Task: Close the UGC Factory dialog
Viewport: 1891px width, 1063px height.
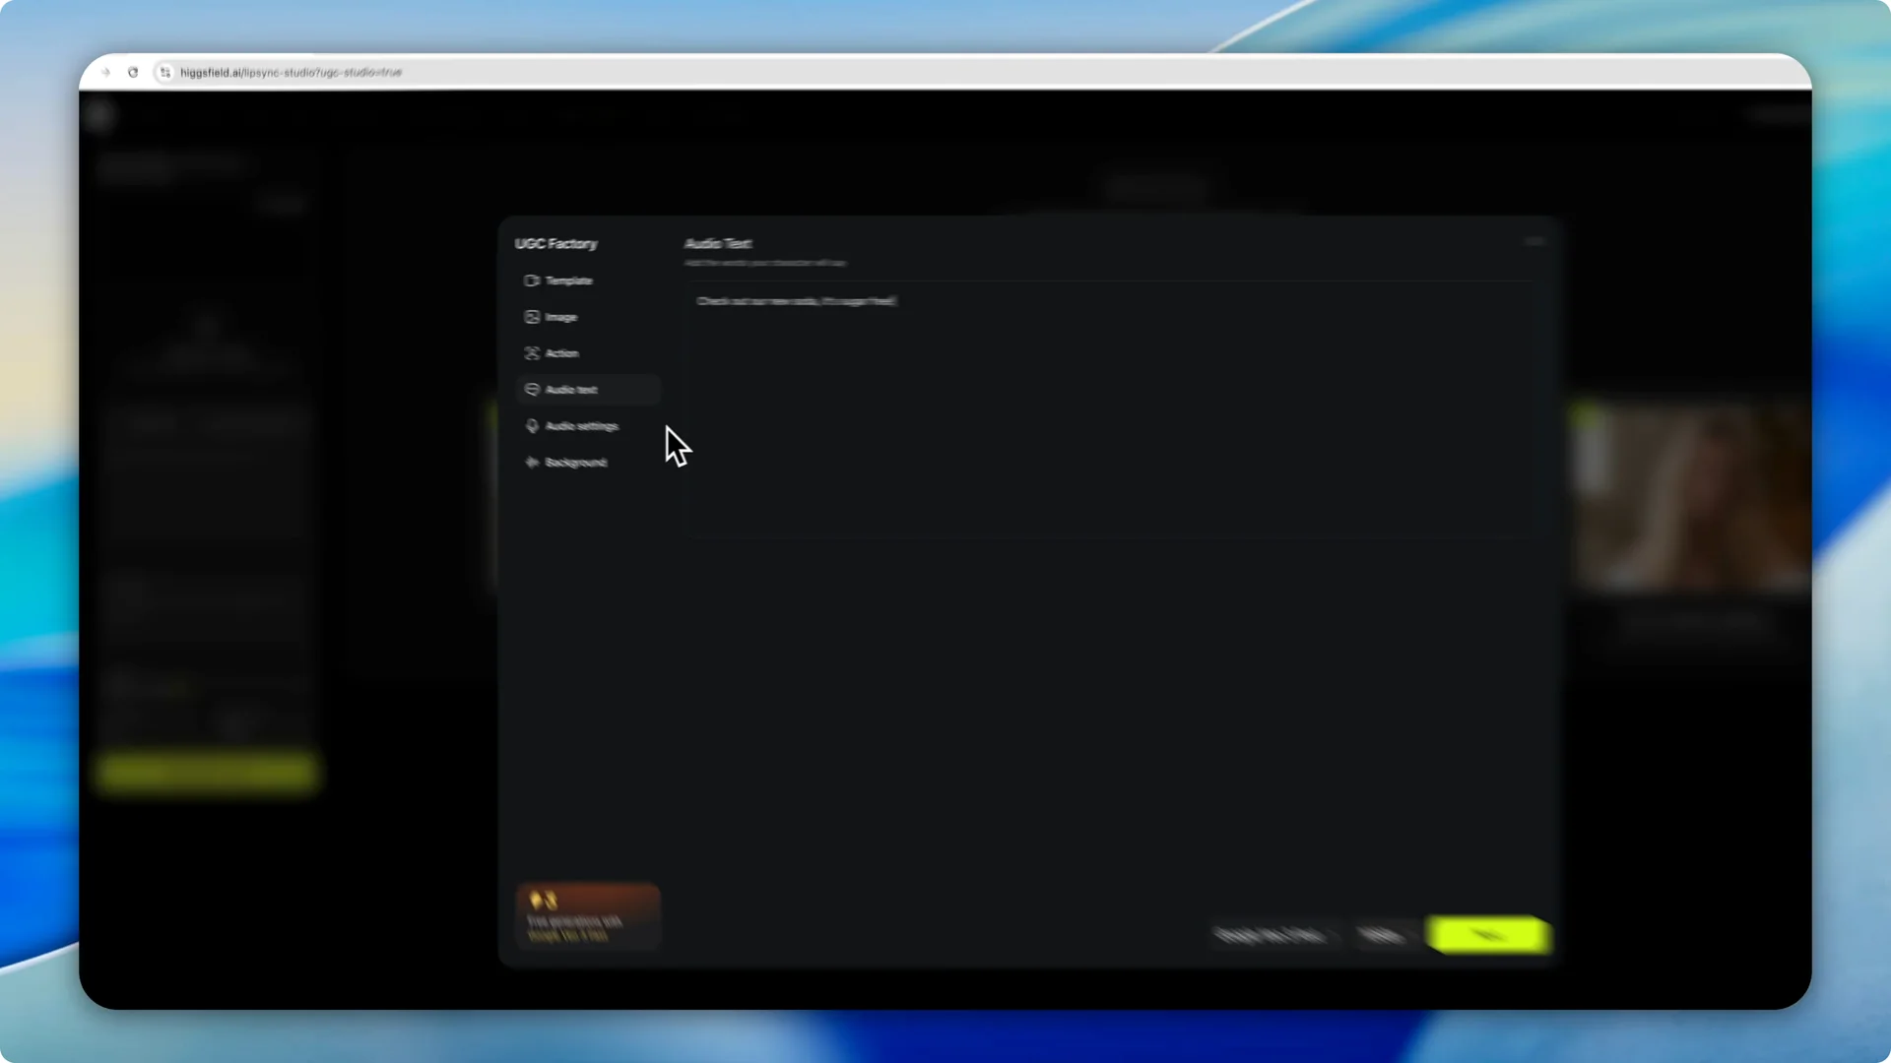Action: click(x=1533, y=242)
